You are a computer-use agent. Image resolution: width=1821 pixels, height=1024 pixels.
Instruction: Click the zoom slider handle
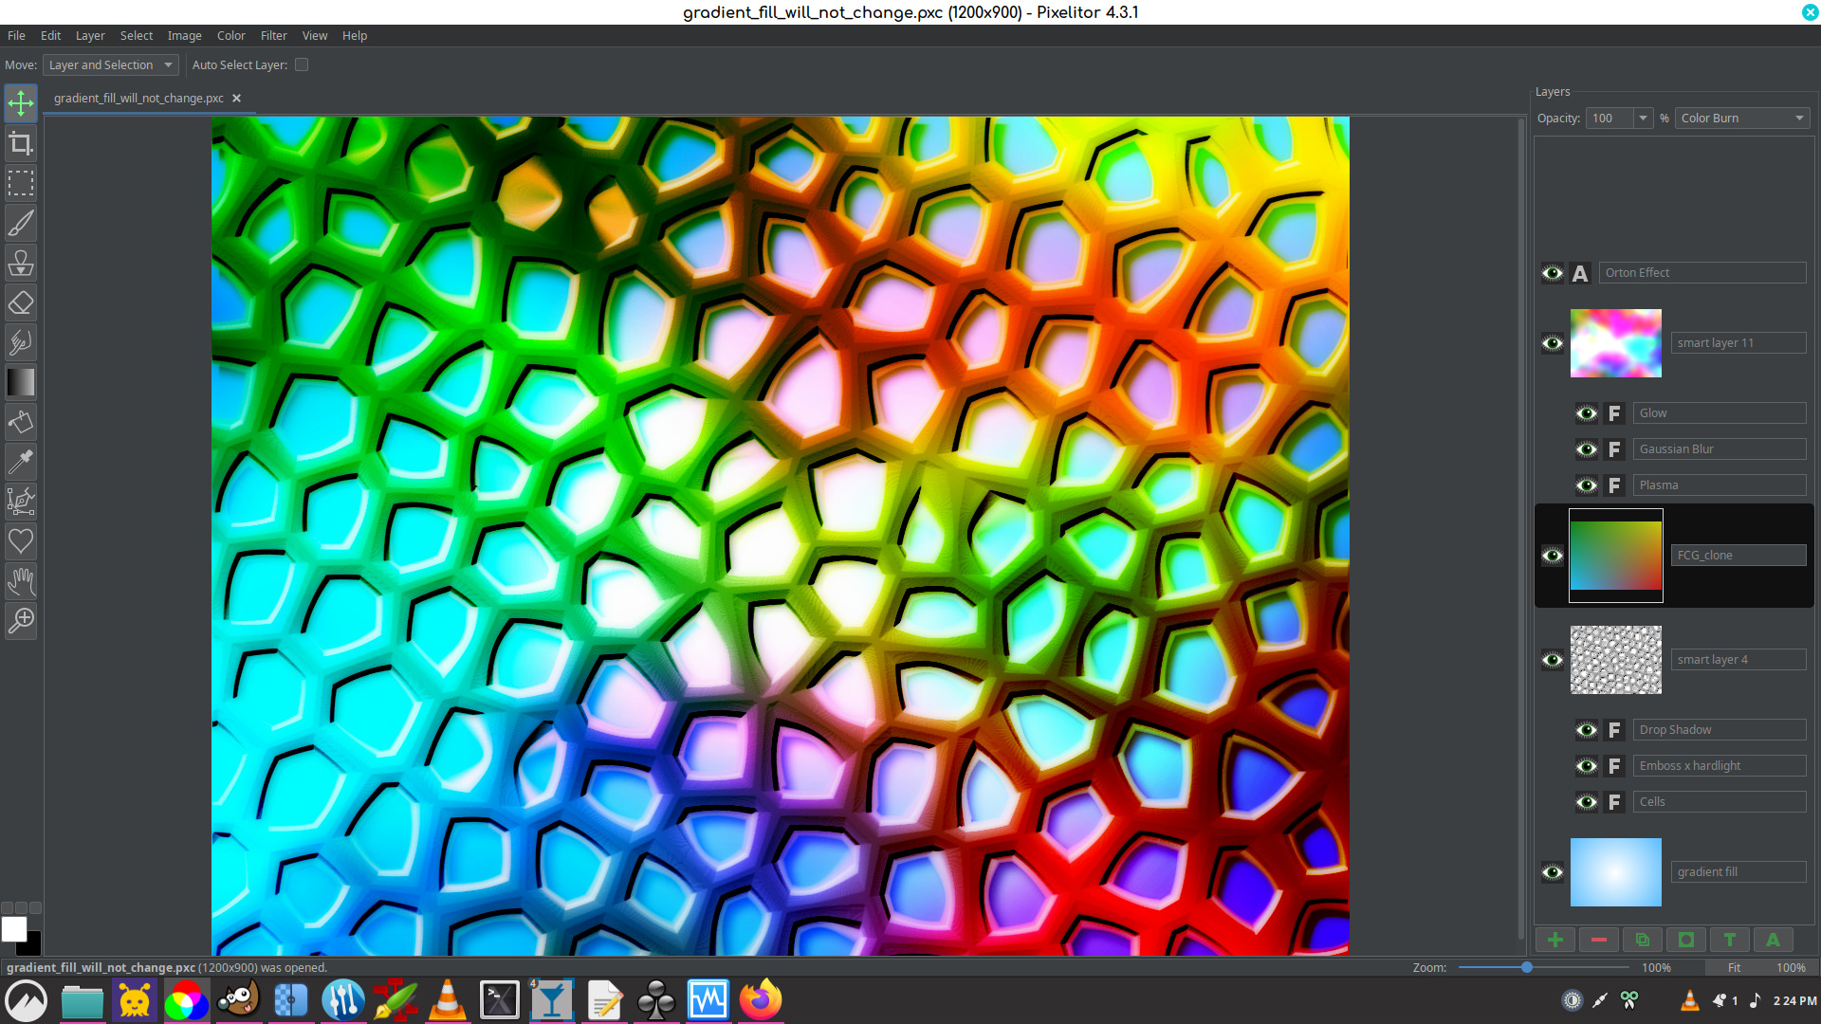click(1527, 968)
